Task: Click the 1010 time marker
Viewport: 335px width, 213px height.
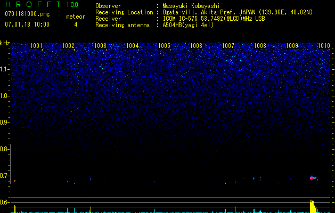Action: point(324,46)
